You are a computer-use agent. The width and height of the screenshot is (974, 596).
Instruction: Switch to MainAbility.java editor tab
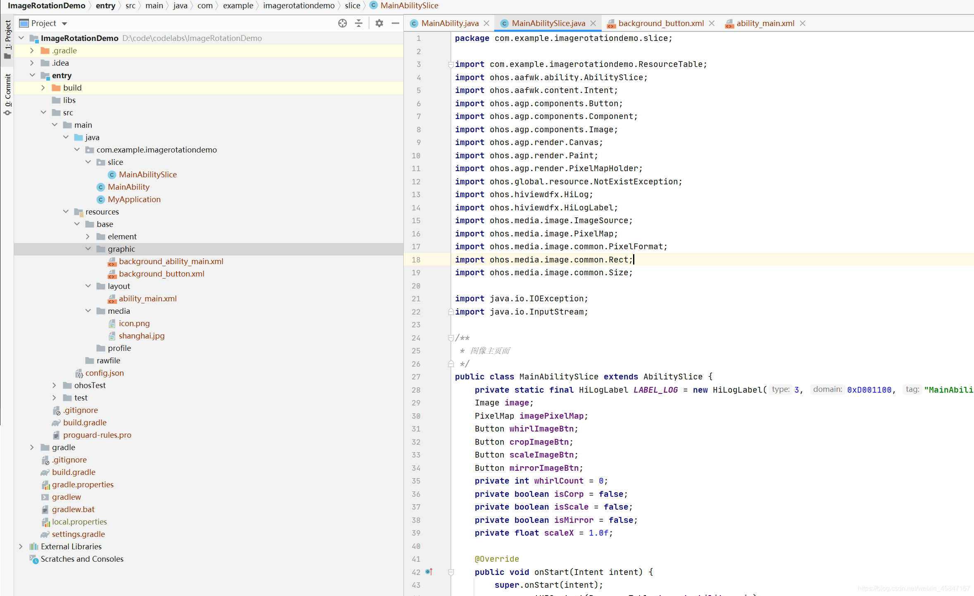click(x=450, y=23)
